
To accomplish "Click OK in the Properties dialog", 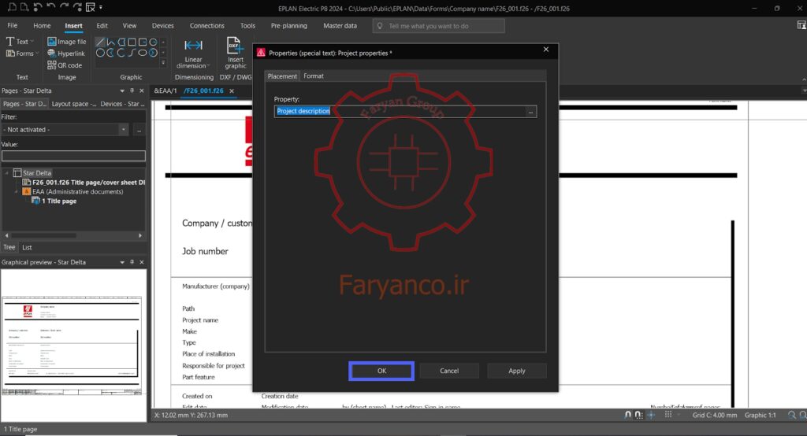I will tap(381, 371).
